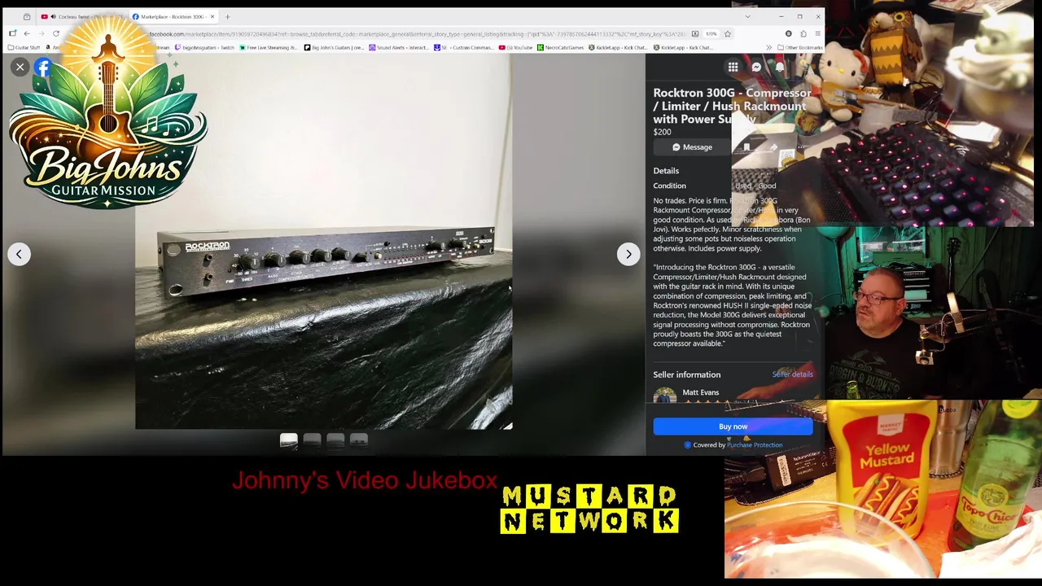Viewport: 1042px width, 586px height.
Task: Click the $200 price text
Action: [662, 132]
